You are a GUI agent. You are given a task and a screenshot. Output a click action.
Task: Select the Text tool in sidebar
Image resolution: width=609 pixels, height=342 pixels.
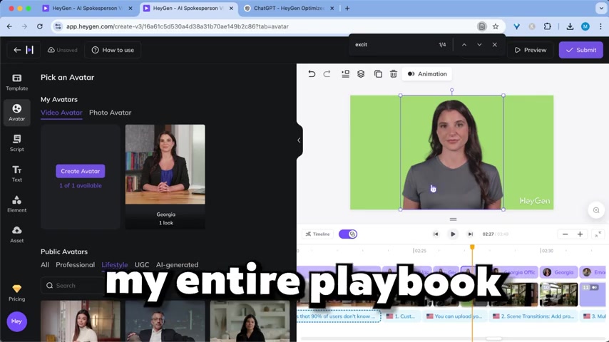(x=16, y=173)
